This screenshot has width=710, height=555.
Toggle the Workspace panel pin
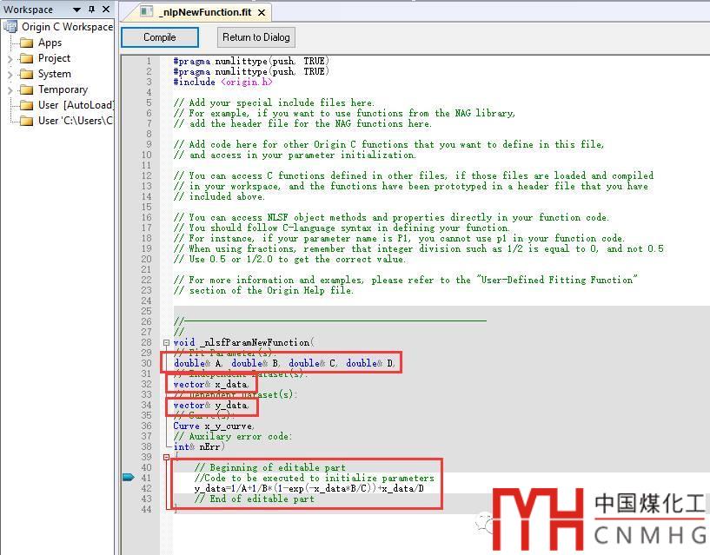click(92, 10)
